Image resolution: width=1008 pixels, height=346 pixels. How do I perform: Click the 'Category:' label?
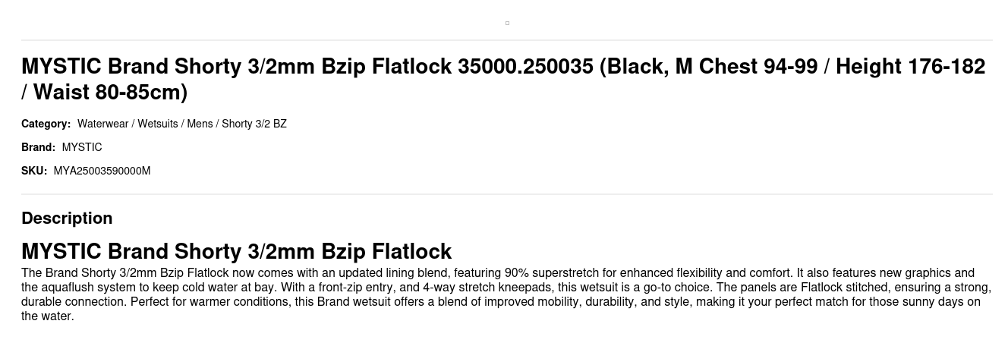click(46, 124)
